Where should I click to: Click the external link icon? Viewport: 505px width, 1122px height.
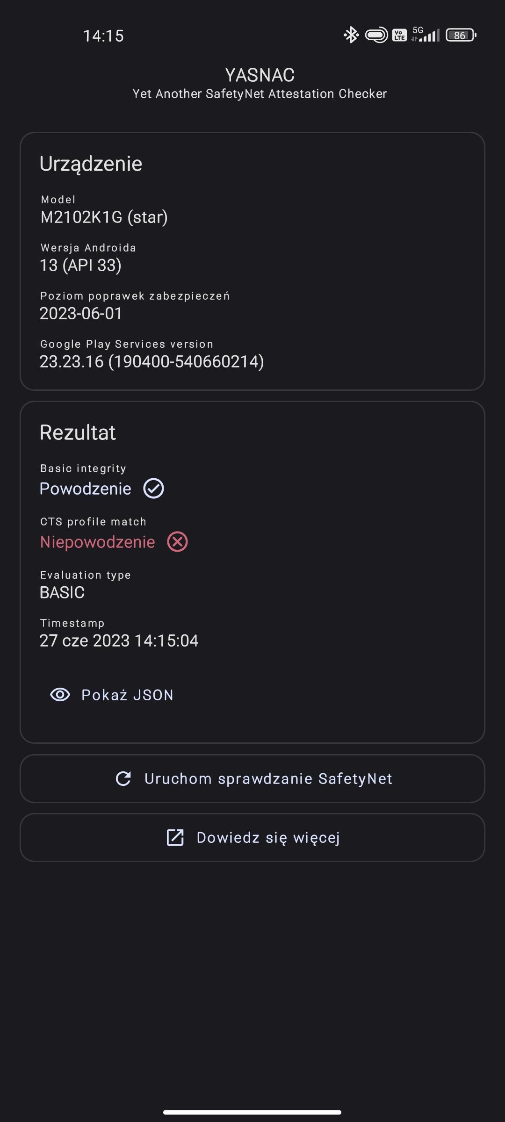click(175, 837)
